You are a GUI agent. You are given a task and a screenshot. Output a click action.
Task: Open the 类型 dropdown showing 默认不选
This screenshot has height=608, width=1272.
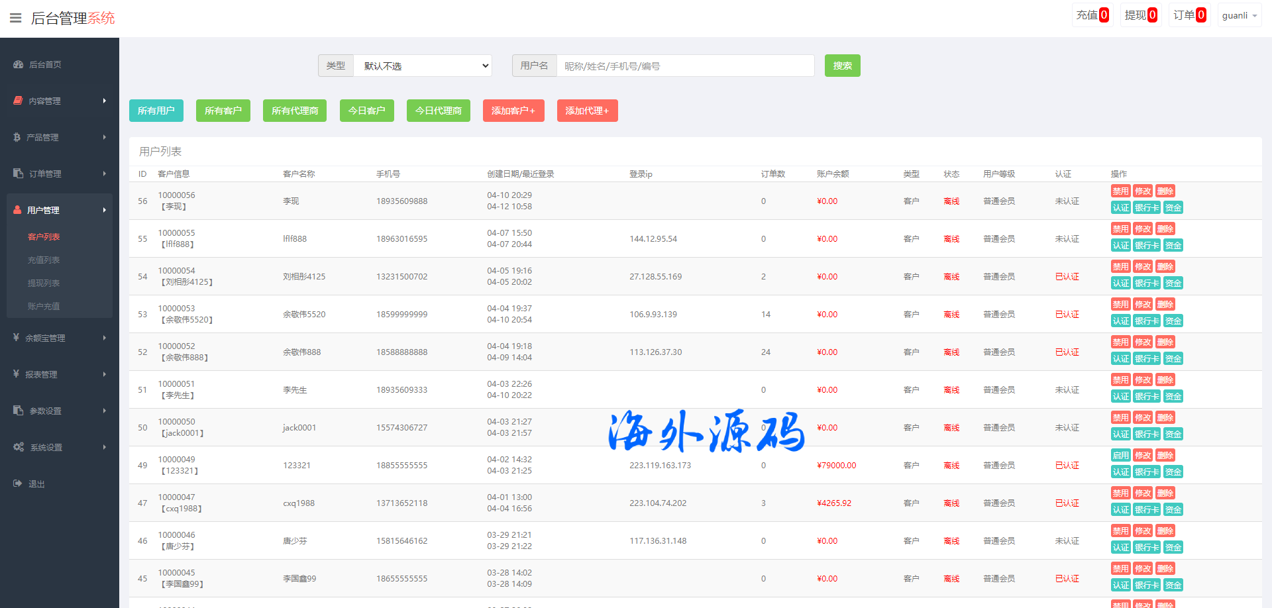point(422,66)
